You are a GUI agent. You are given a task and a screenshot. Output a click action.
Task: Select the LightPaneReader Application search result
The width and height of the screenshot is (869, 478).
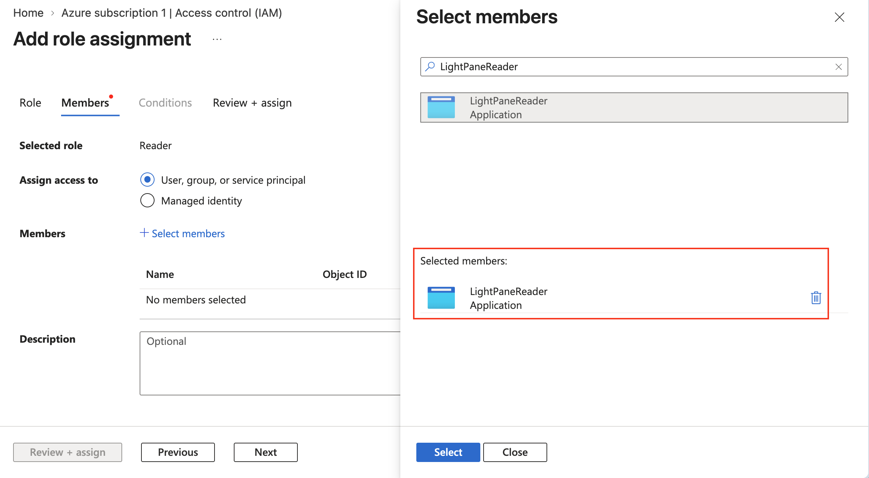click(634, 107)
